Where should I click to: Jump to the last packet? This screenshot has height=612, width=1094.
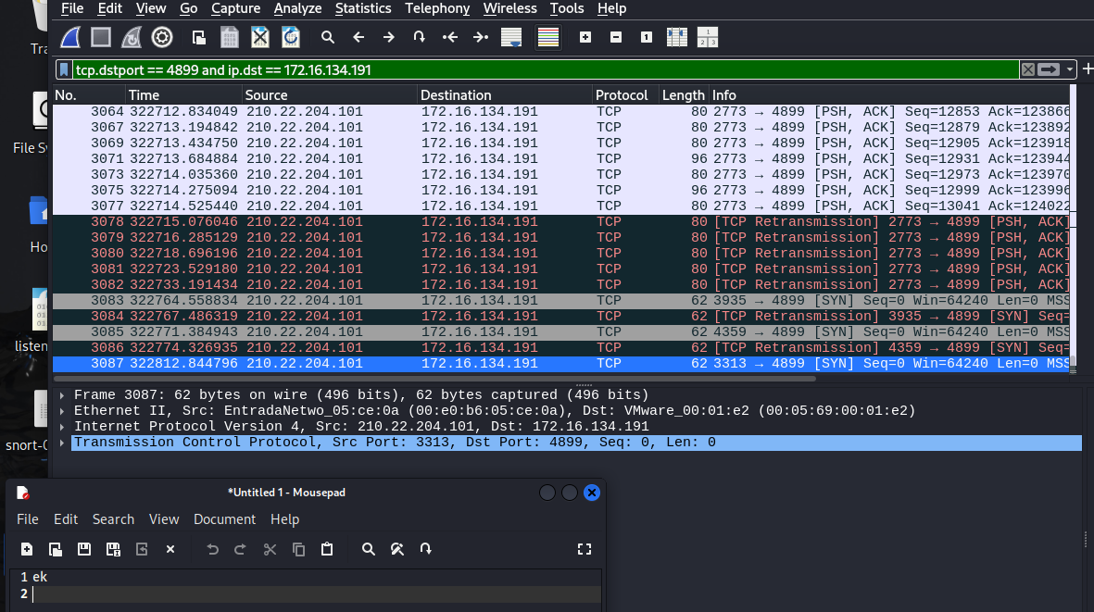(x=481, y=38)
